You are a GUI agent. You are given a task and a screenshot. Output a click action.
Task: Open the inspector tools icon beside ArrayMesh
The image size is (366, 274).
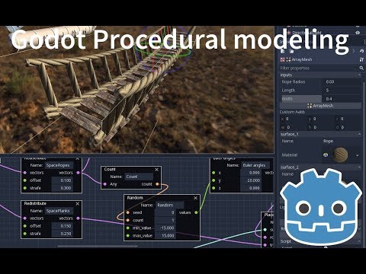pyautogui.click(x=361, y=59)
